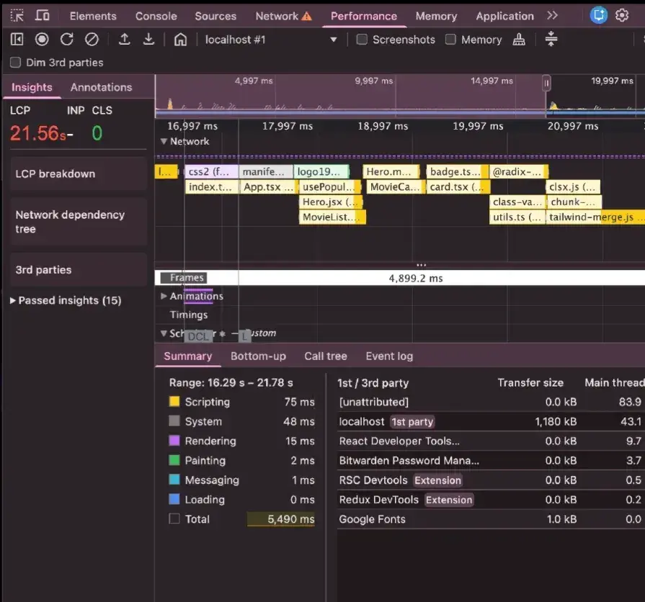Image resolution: width=645 pixels, height=602 pixels.
Task: Open the DevTools settings gear
Action: [x=621, y=16]
